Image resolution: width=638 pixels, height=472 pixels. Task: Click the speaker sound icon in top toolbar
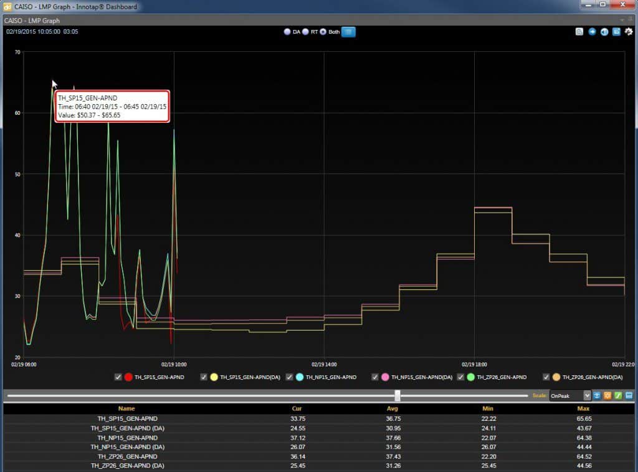[x=604, y=32]
